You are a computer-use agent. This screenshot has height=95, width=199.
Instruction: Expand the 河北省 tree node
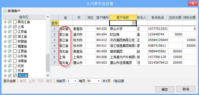(x=5, y=75)
